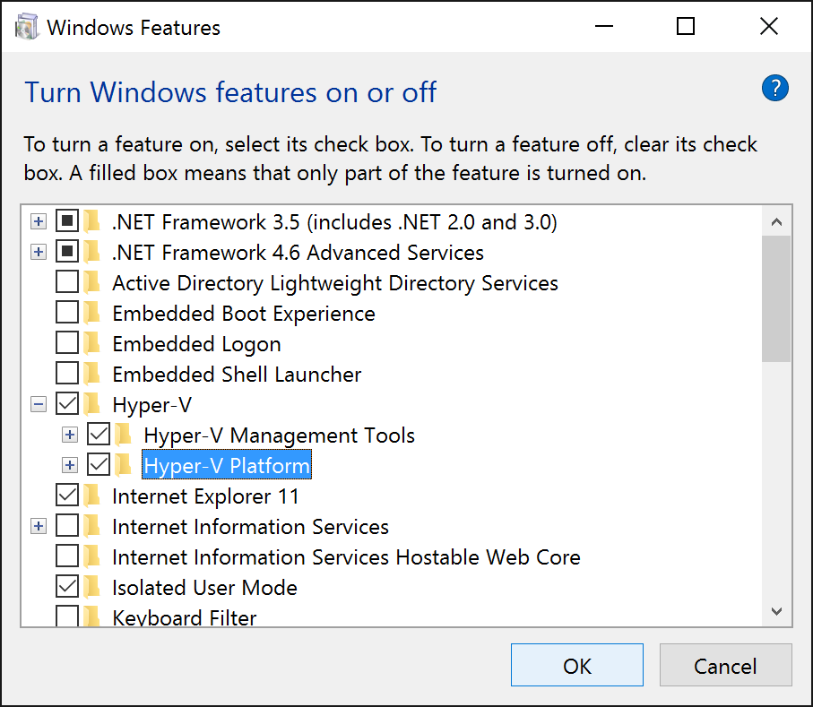
Task: Tick the Embedded Shell Launcher checkbox
Action: pos(67,374)
